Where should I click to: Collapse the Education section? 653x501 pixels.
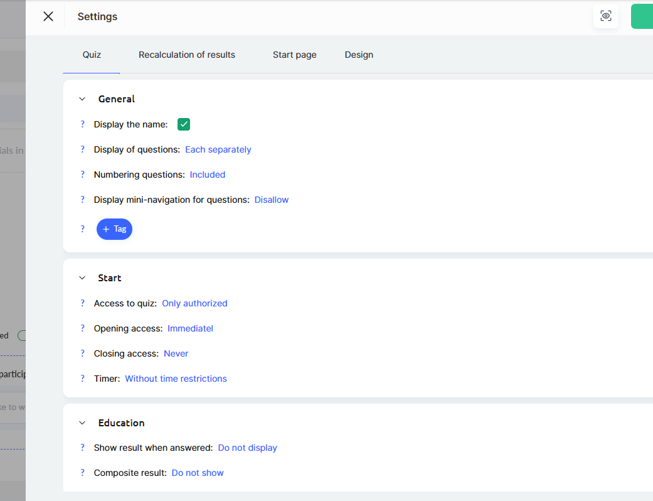coord(82,423)
